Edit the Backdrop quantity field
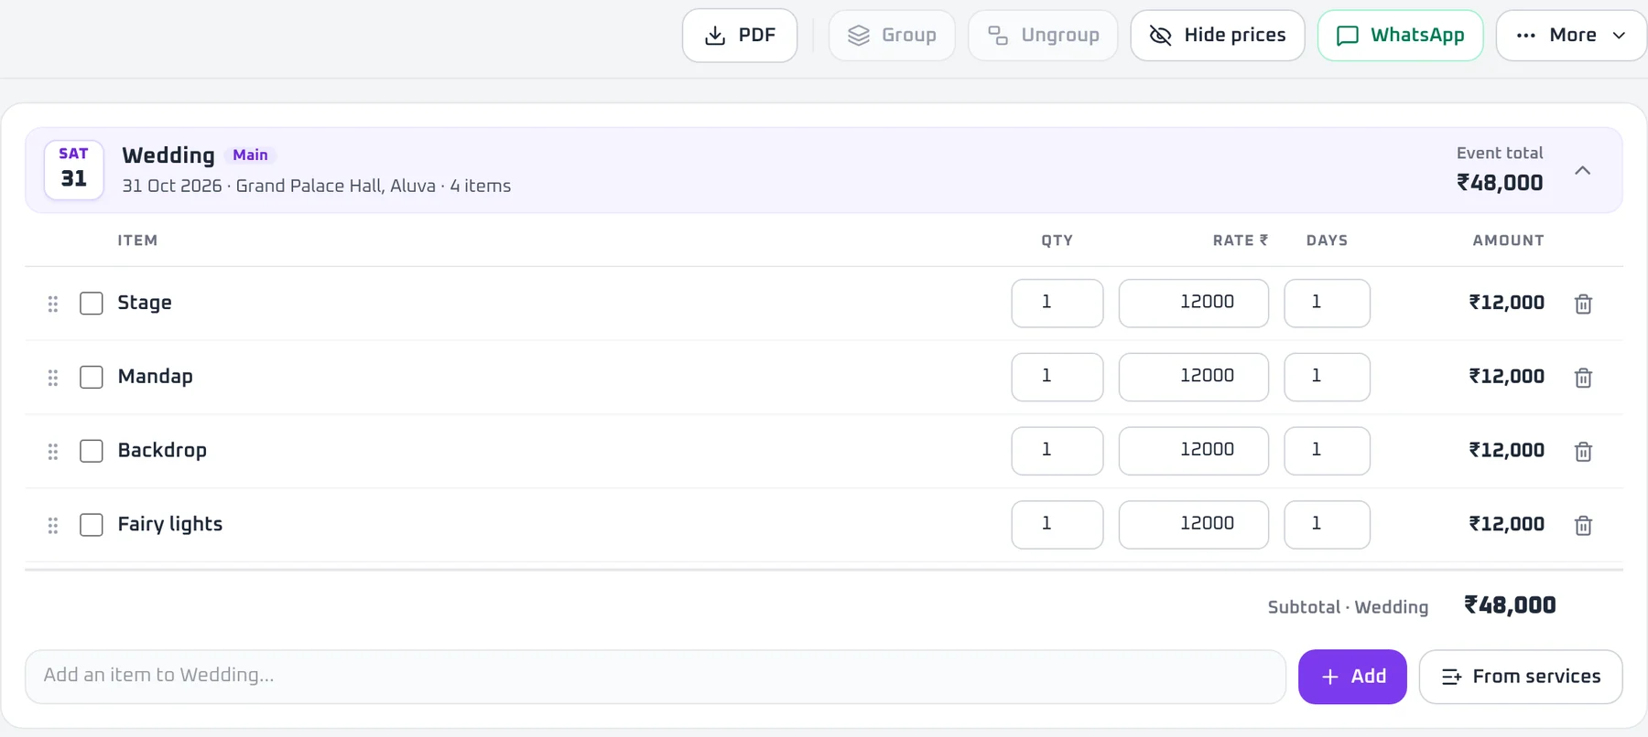This screenshot has width=1648, height=737. tap(1057, 452)
